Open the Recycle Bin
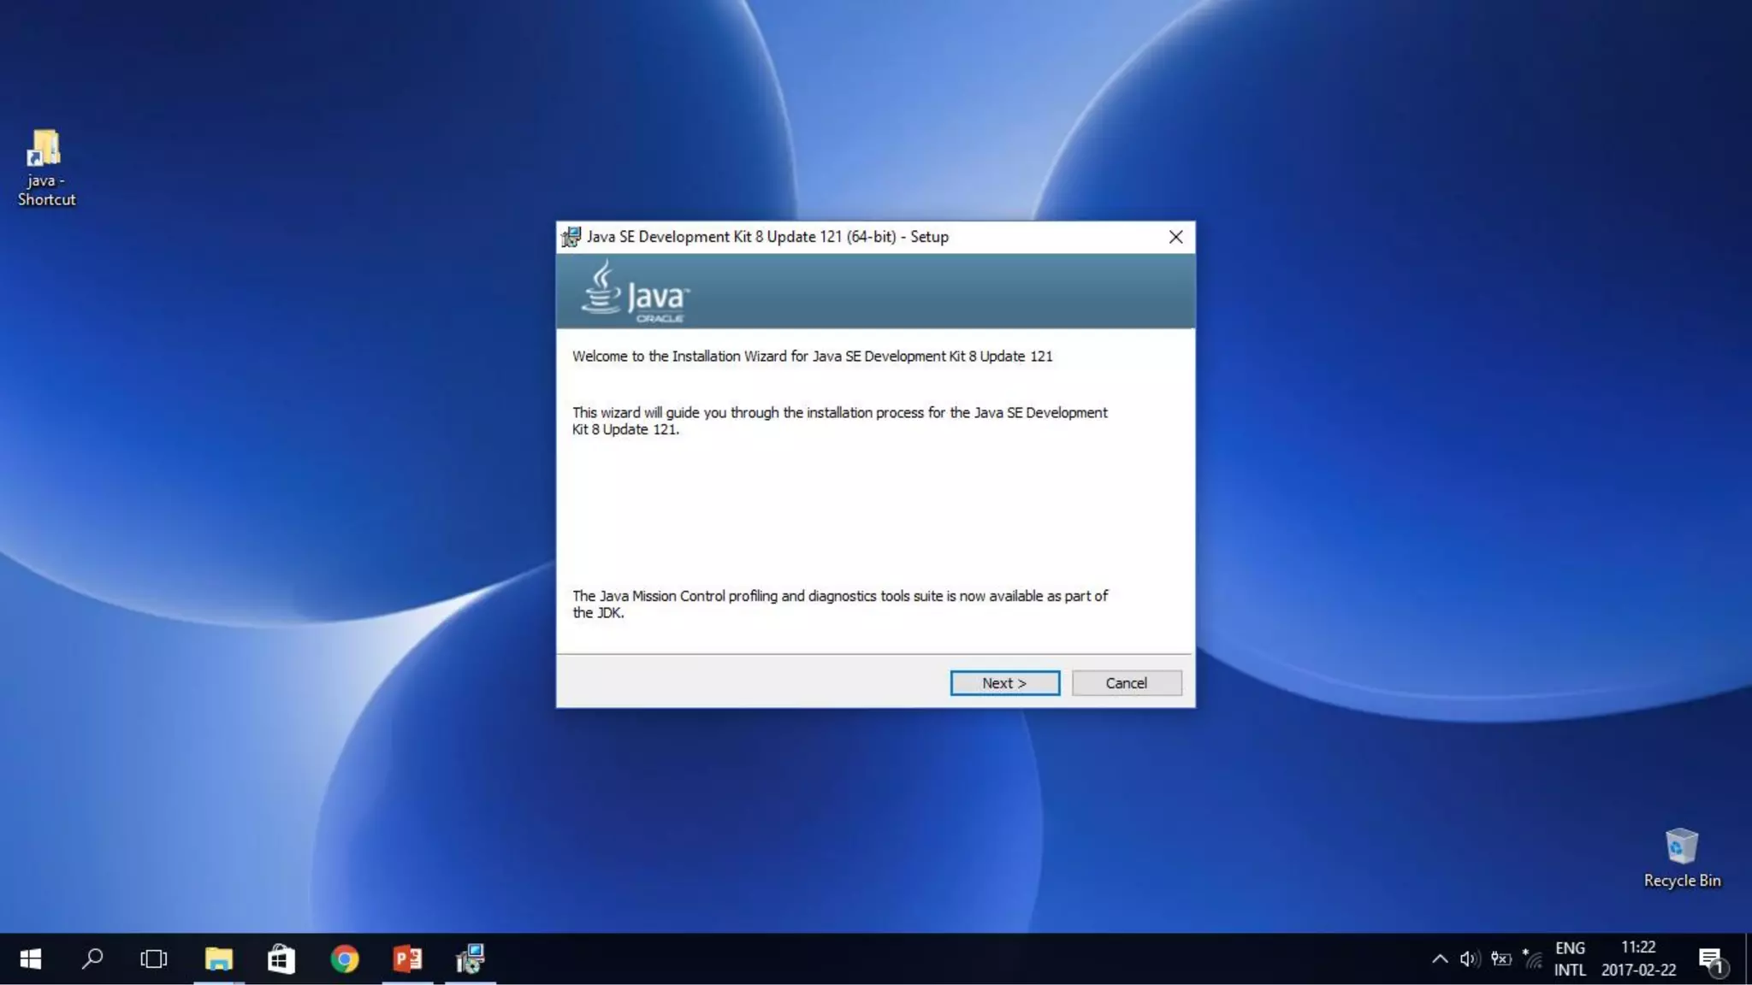Image resolution: width=1752 pixels, height=985 pixels. click(x=1681, y=857)
